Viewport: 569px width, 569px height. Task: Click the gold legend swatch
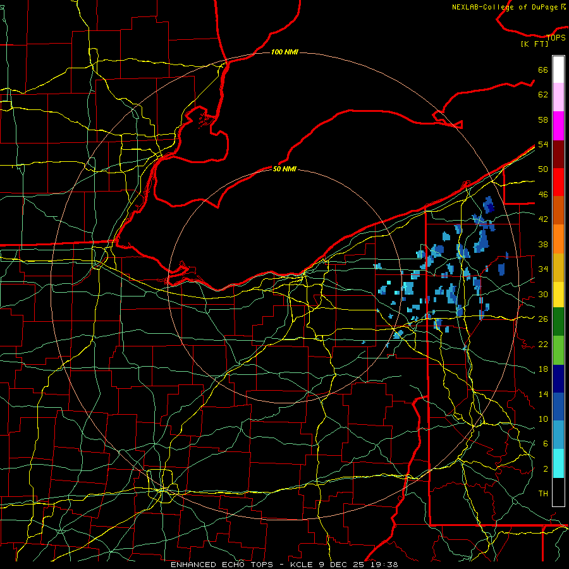pyautogui.click(x=558, y=267)
